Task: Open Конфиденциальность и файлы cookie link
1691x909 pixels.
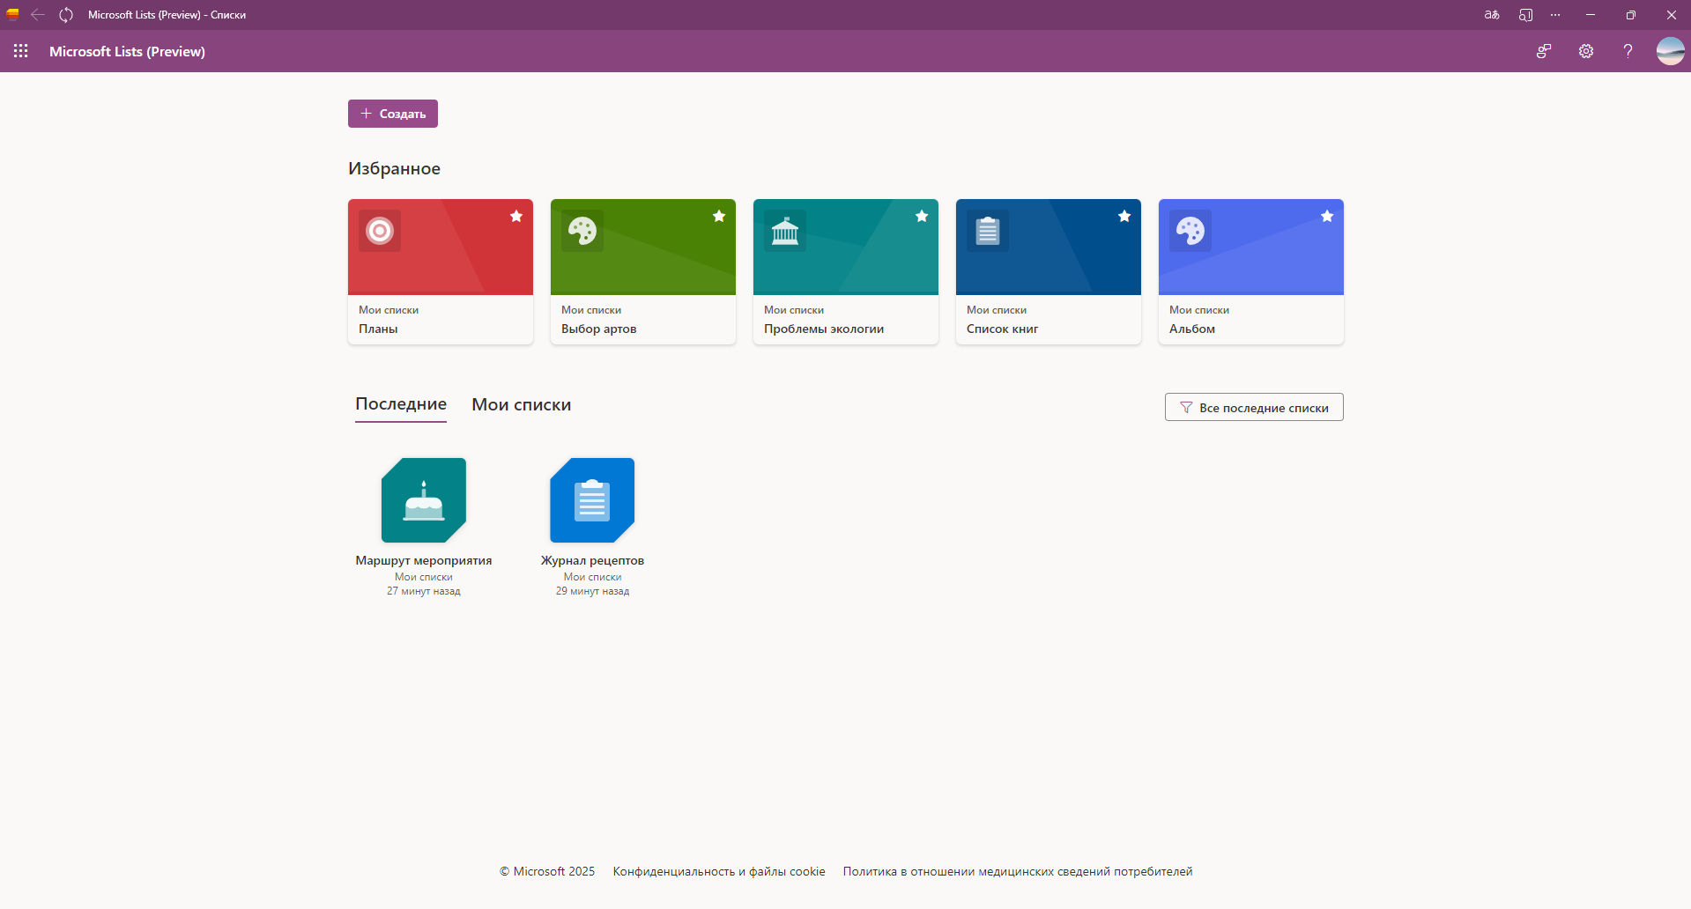Action: pos(719,872)
